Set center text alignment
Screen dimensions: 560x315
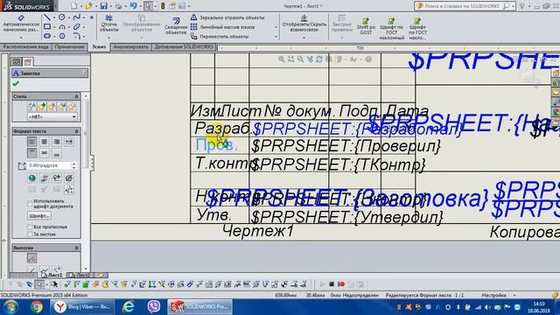tap(45, 142)
